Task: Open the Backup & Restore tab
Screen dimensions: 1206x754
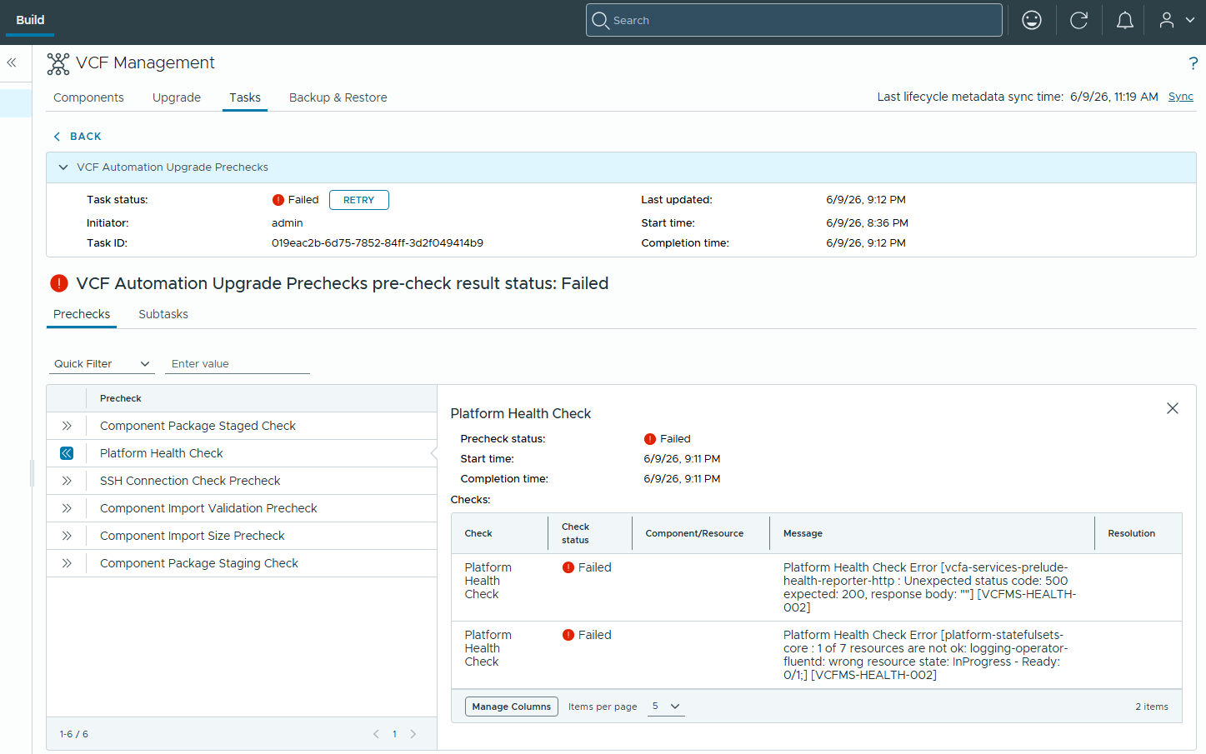Action: (338, 97)
